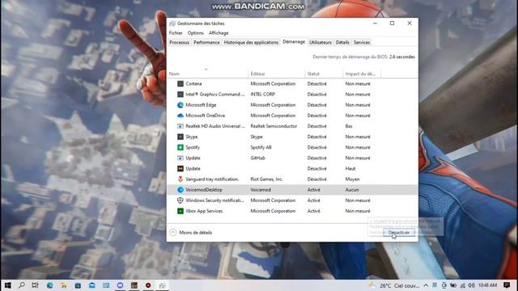
Task: Select 'Spotify AB' publisher cell
Action: [261, 147]
